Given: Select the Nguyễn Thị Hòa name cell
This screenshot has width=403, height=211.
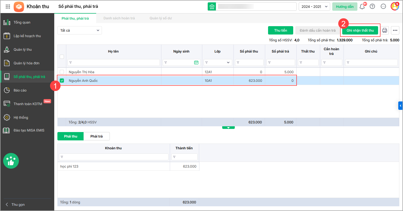Looking at the screenshot, I should click(114, 72).
